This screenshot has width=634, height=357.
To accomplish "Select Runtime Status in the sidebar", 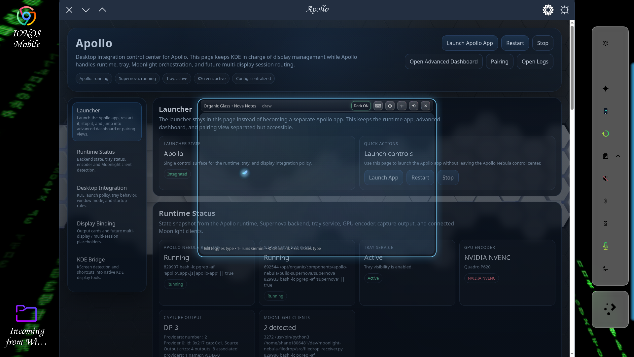I will tap(107, 160).
